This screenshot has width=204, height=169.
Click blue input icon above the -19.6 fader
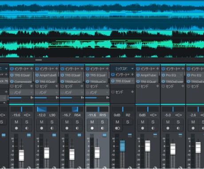[29, 135]
